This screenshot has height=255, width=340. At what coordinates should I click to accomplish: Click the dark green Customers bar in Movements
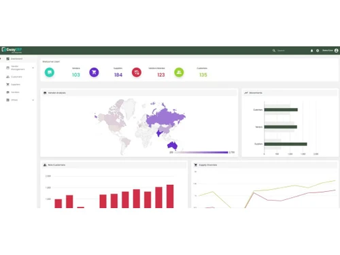[281, 109]
